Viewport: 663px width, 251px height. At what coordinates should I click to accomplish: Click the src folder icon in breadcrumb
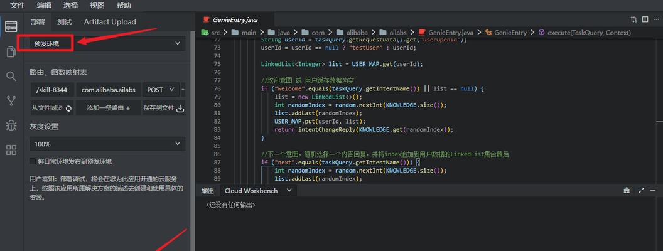pos(205,32)
